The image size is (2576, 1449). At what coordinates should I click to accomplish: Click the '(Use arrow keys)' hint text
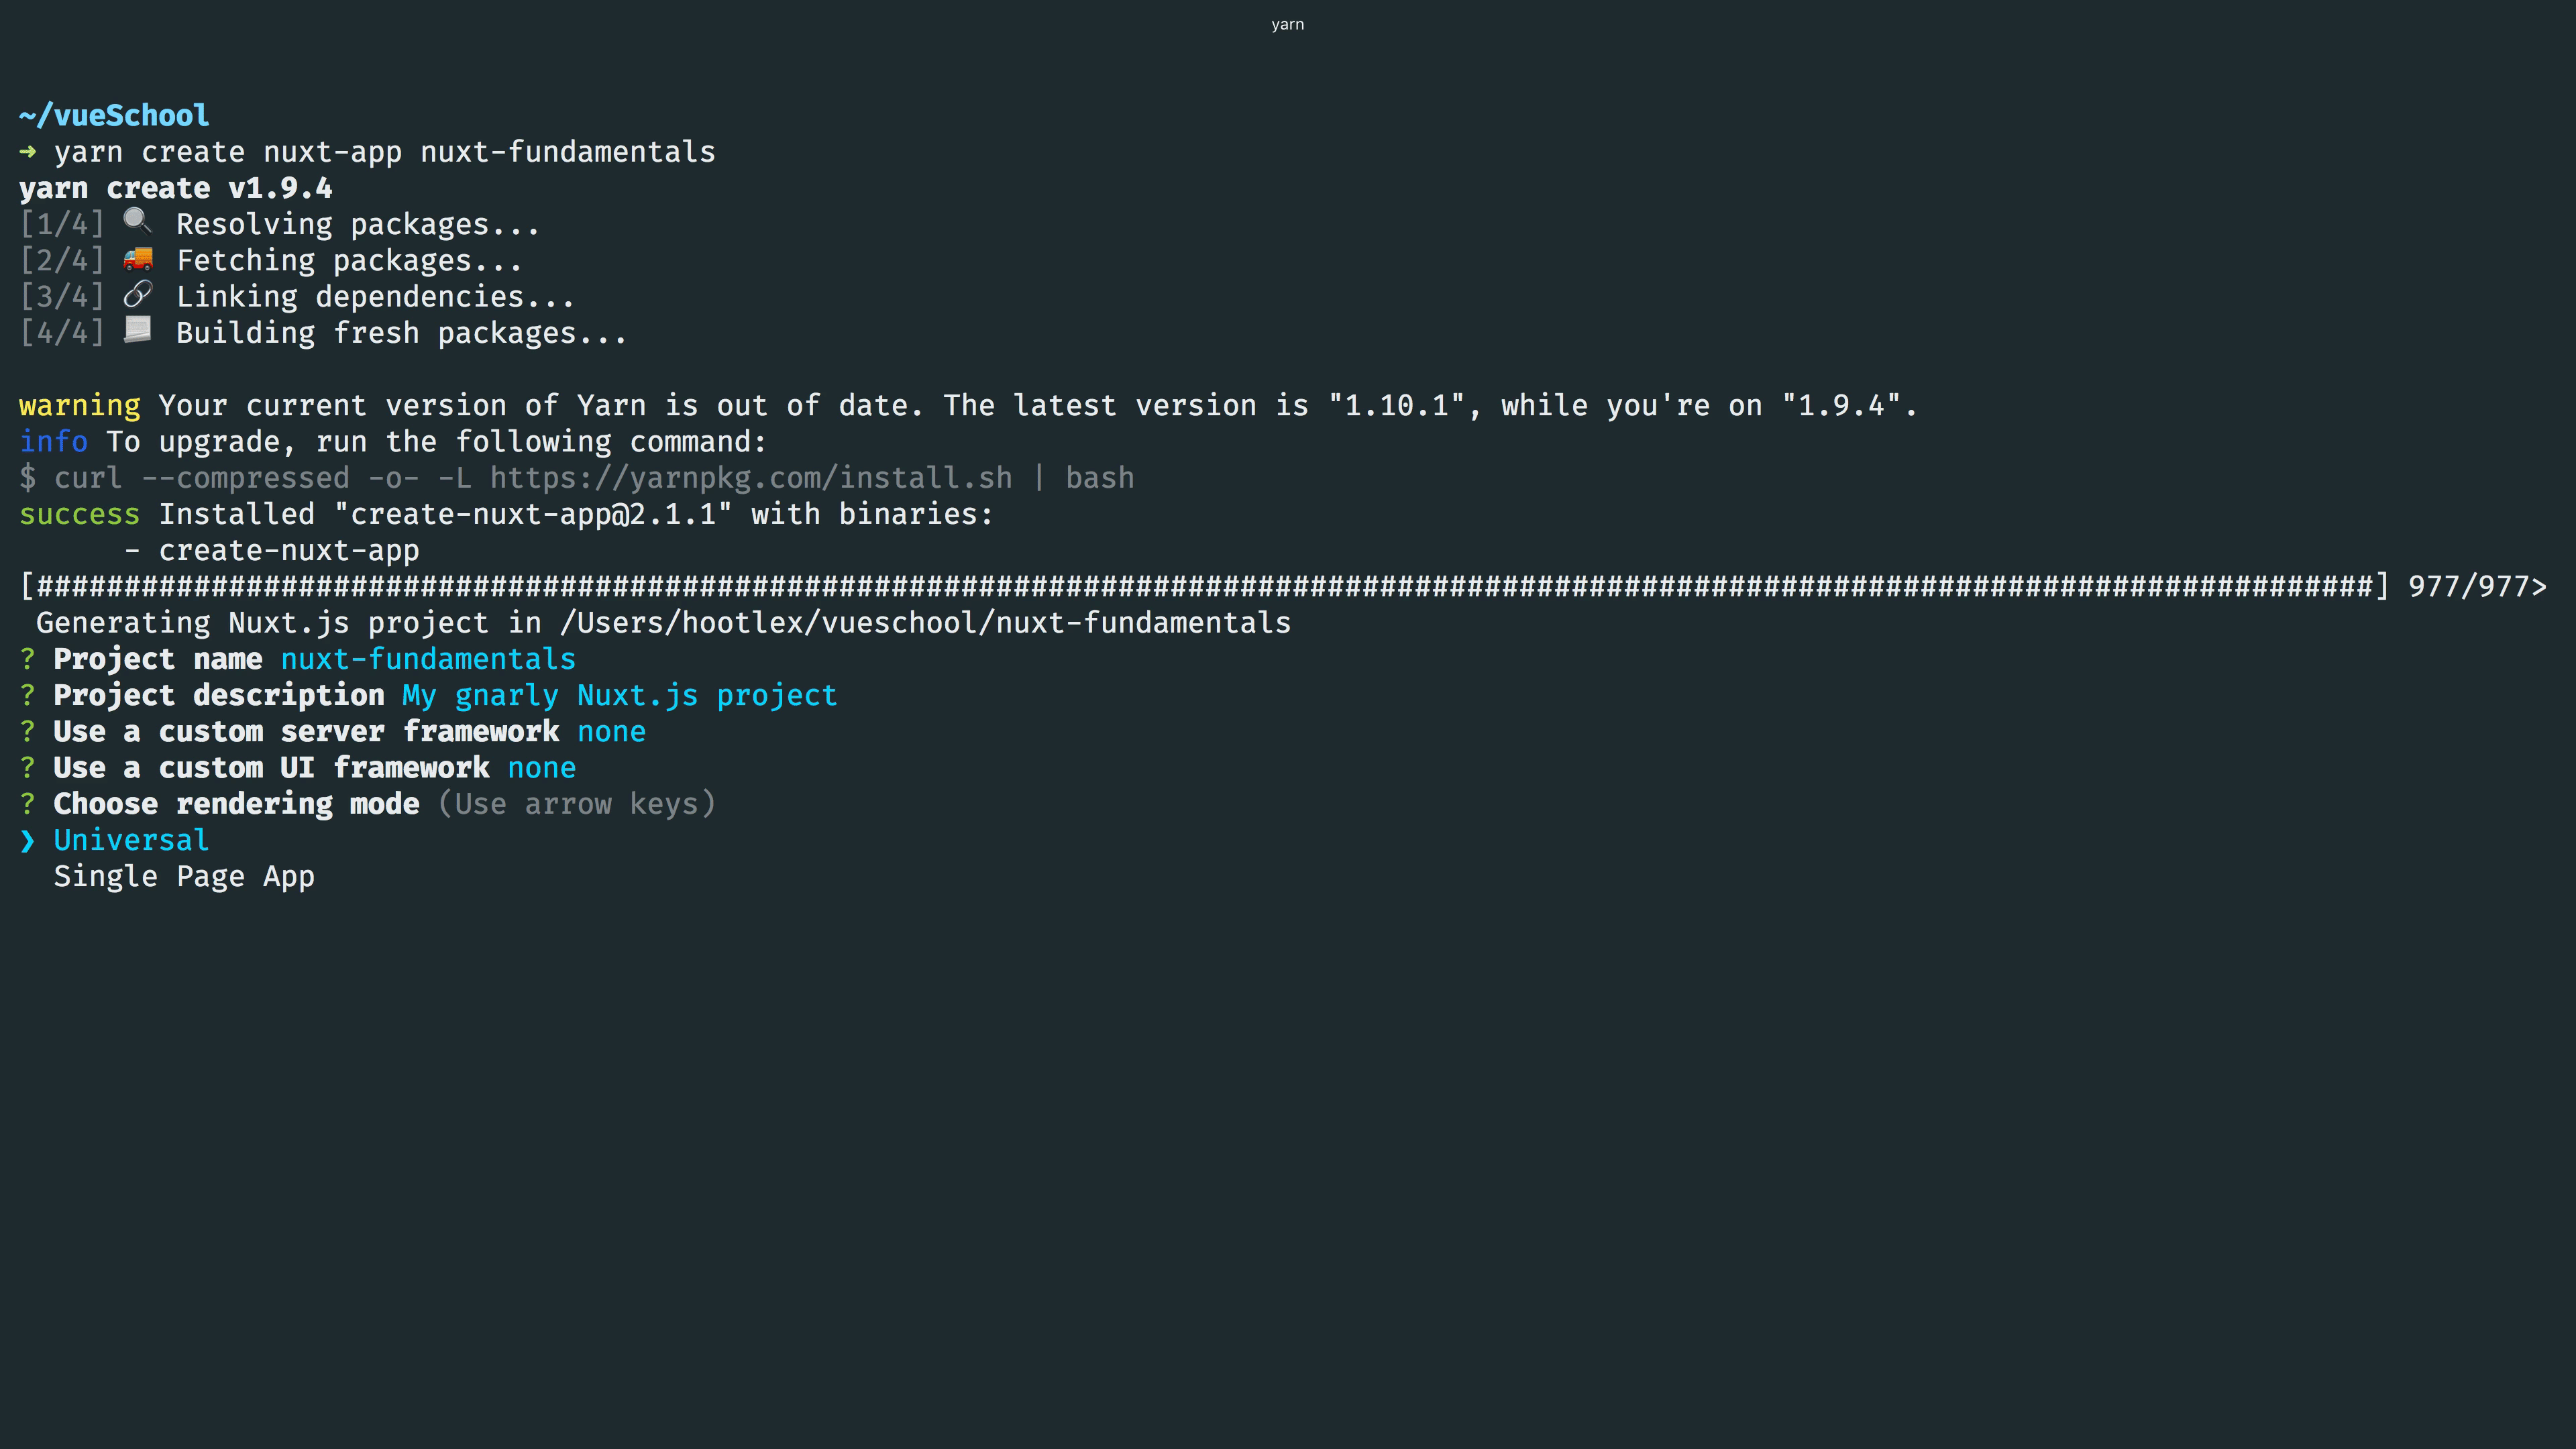coord(576,804)
